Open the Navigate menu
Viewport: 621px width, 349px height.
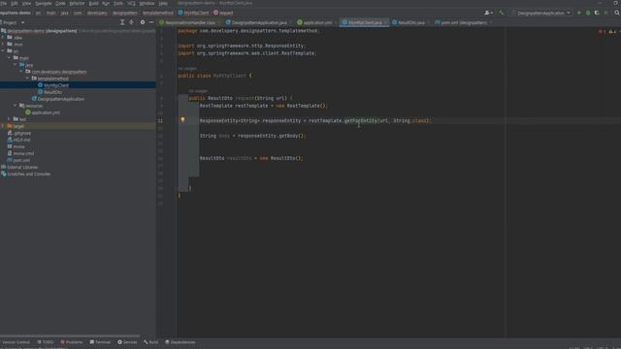point(43,3)
